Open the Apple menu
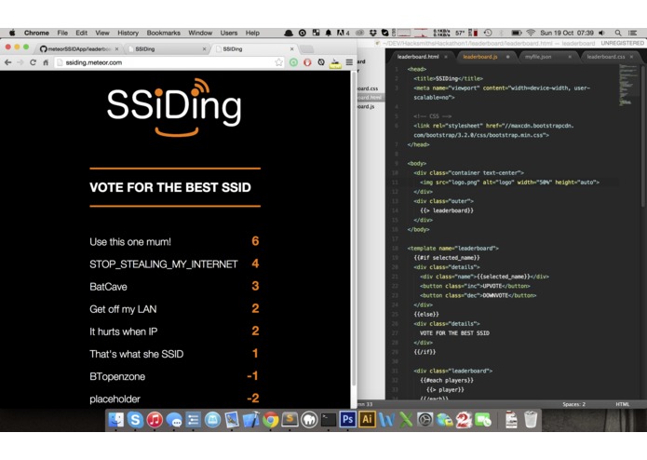Screen dimensions: 647x460 tap(12, 33)
